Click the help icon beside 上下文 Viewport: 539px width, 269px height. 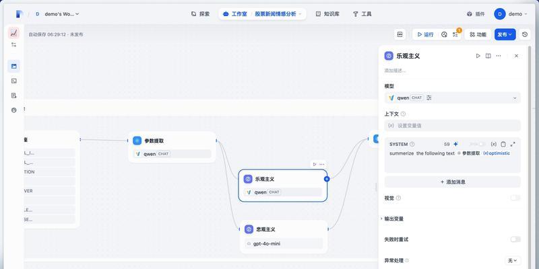(403, 114)
